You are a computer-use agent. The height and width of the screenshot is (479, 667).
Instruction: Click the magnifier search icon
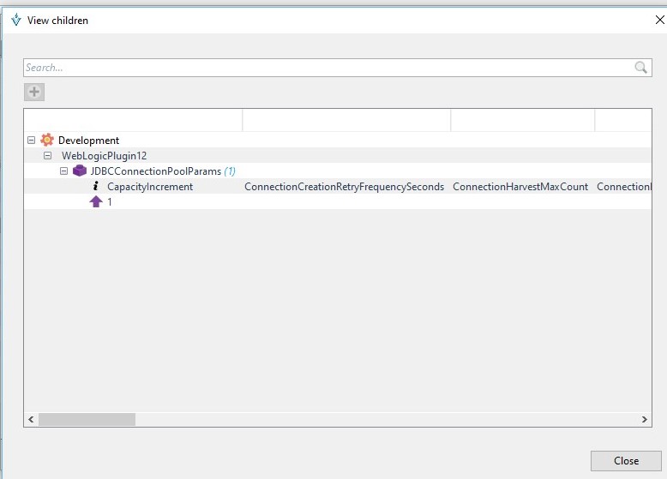[x=640, y=68]
